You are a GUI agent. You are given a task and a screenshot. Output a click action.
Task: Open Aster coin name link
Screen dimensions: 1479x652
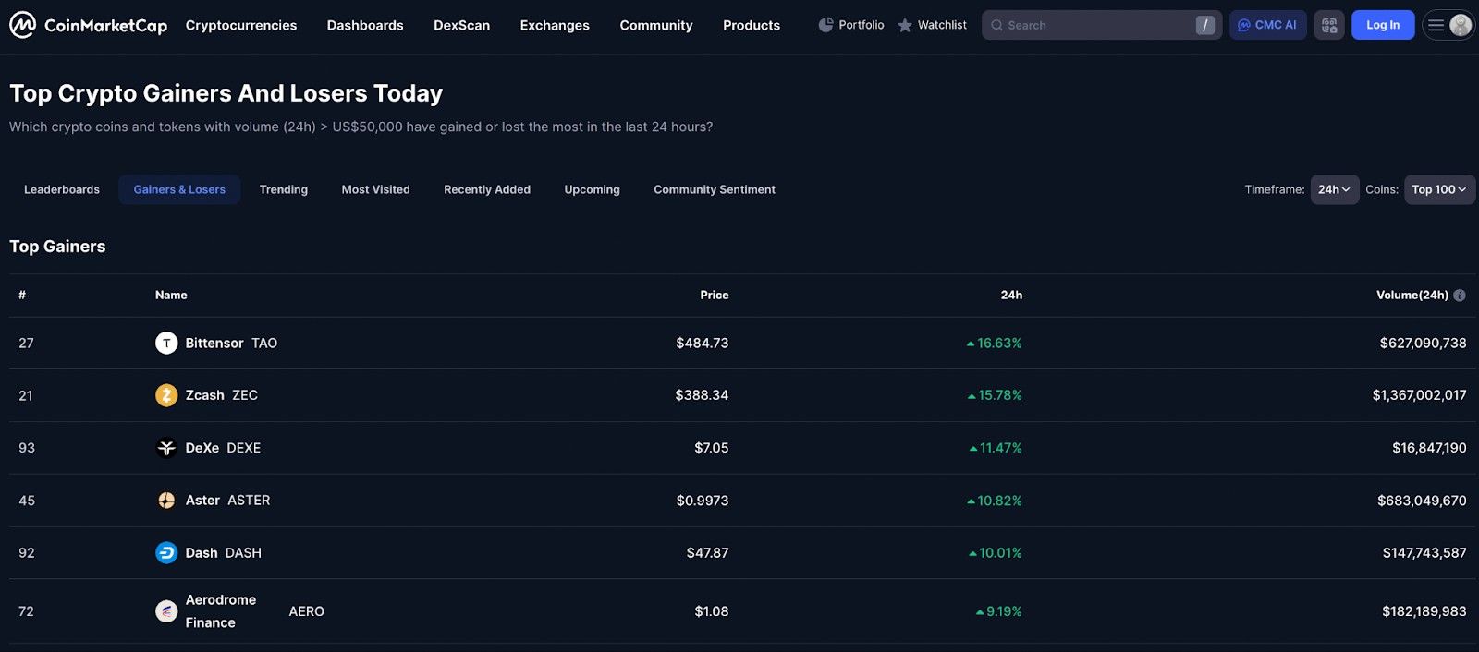click(x=202, y=501)
